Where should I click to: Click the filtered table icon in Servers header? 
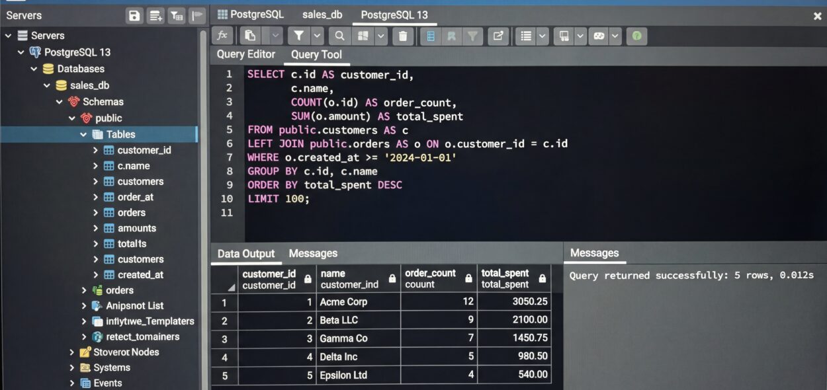pyautogui.click(x=176, y=16)
